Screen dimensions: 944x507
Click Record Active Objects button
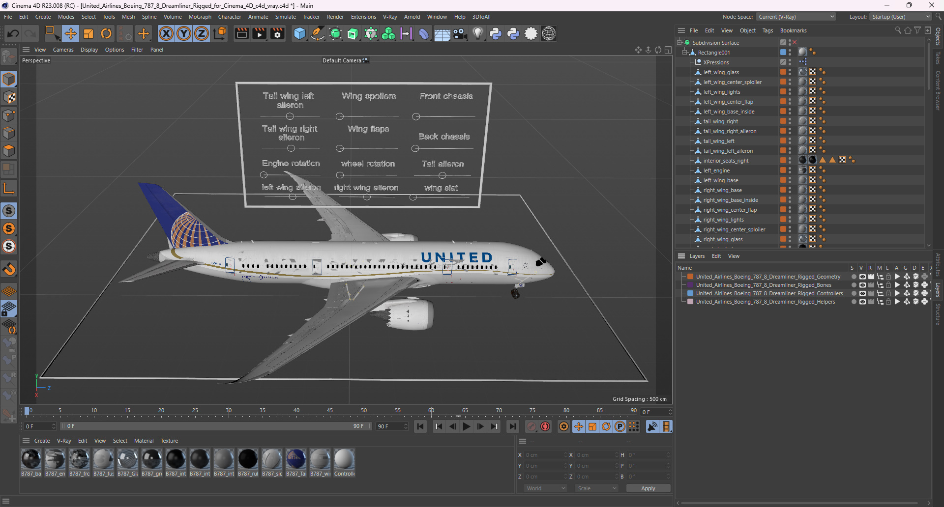(x=531, y=426)
